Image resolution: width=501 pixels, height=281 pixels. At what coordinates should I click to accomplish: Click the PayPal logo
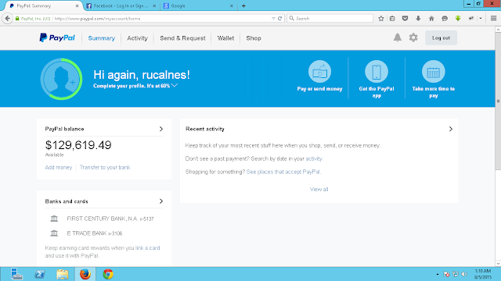coord(57,38)
